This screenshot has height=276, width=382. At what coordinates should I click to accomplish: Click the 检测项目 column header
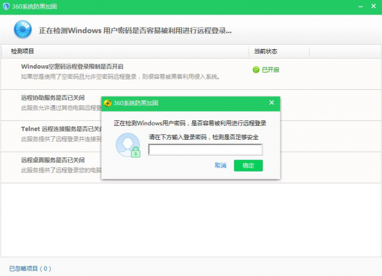(x=22, y=51)
